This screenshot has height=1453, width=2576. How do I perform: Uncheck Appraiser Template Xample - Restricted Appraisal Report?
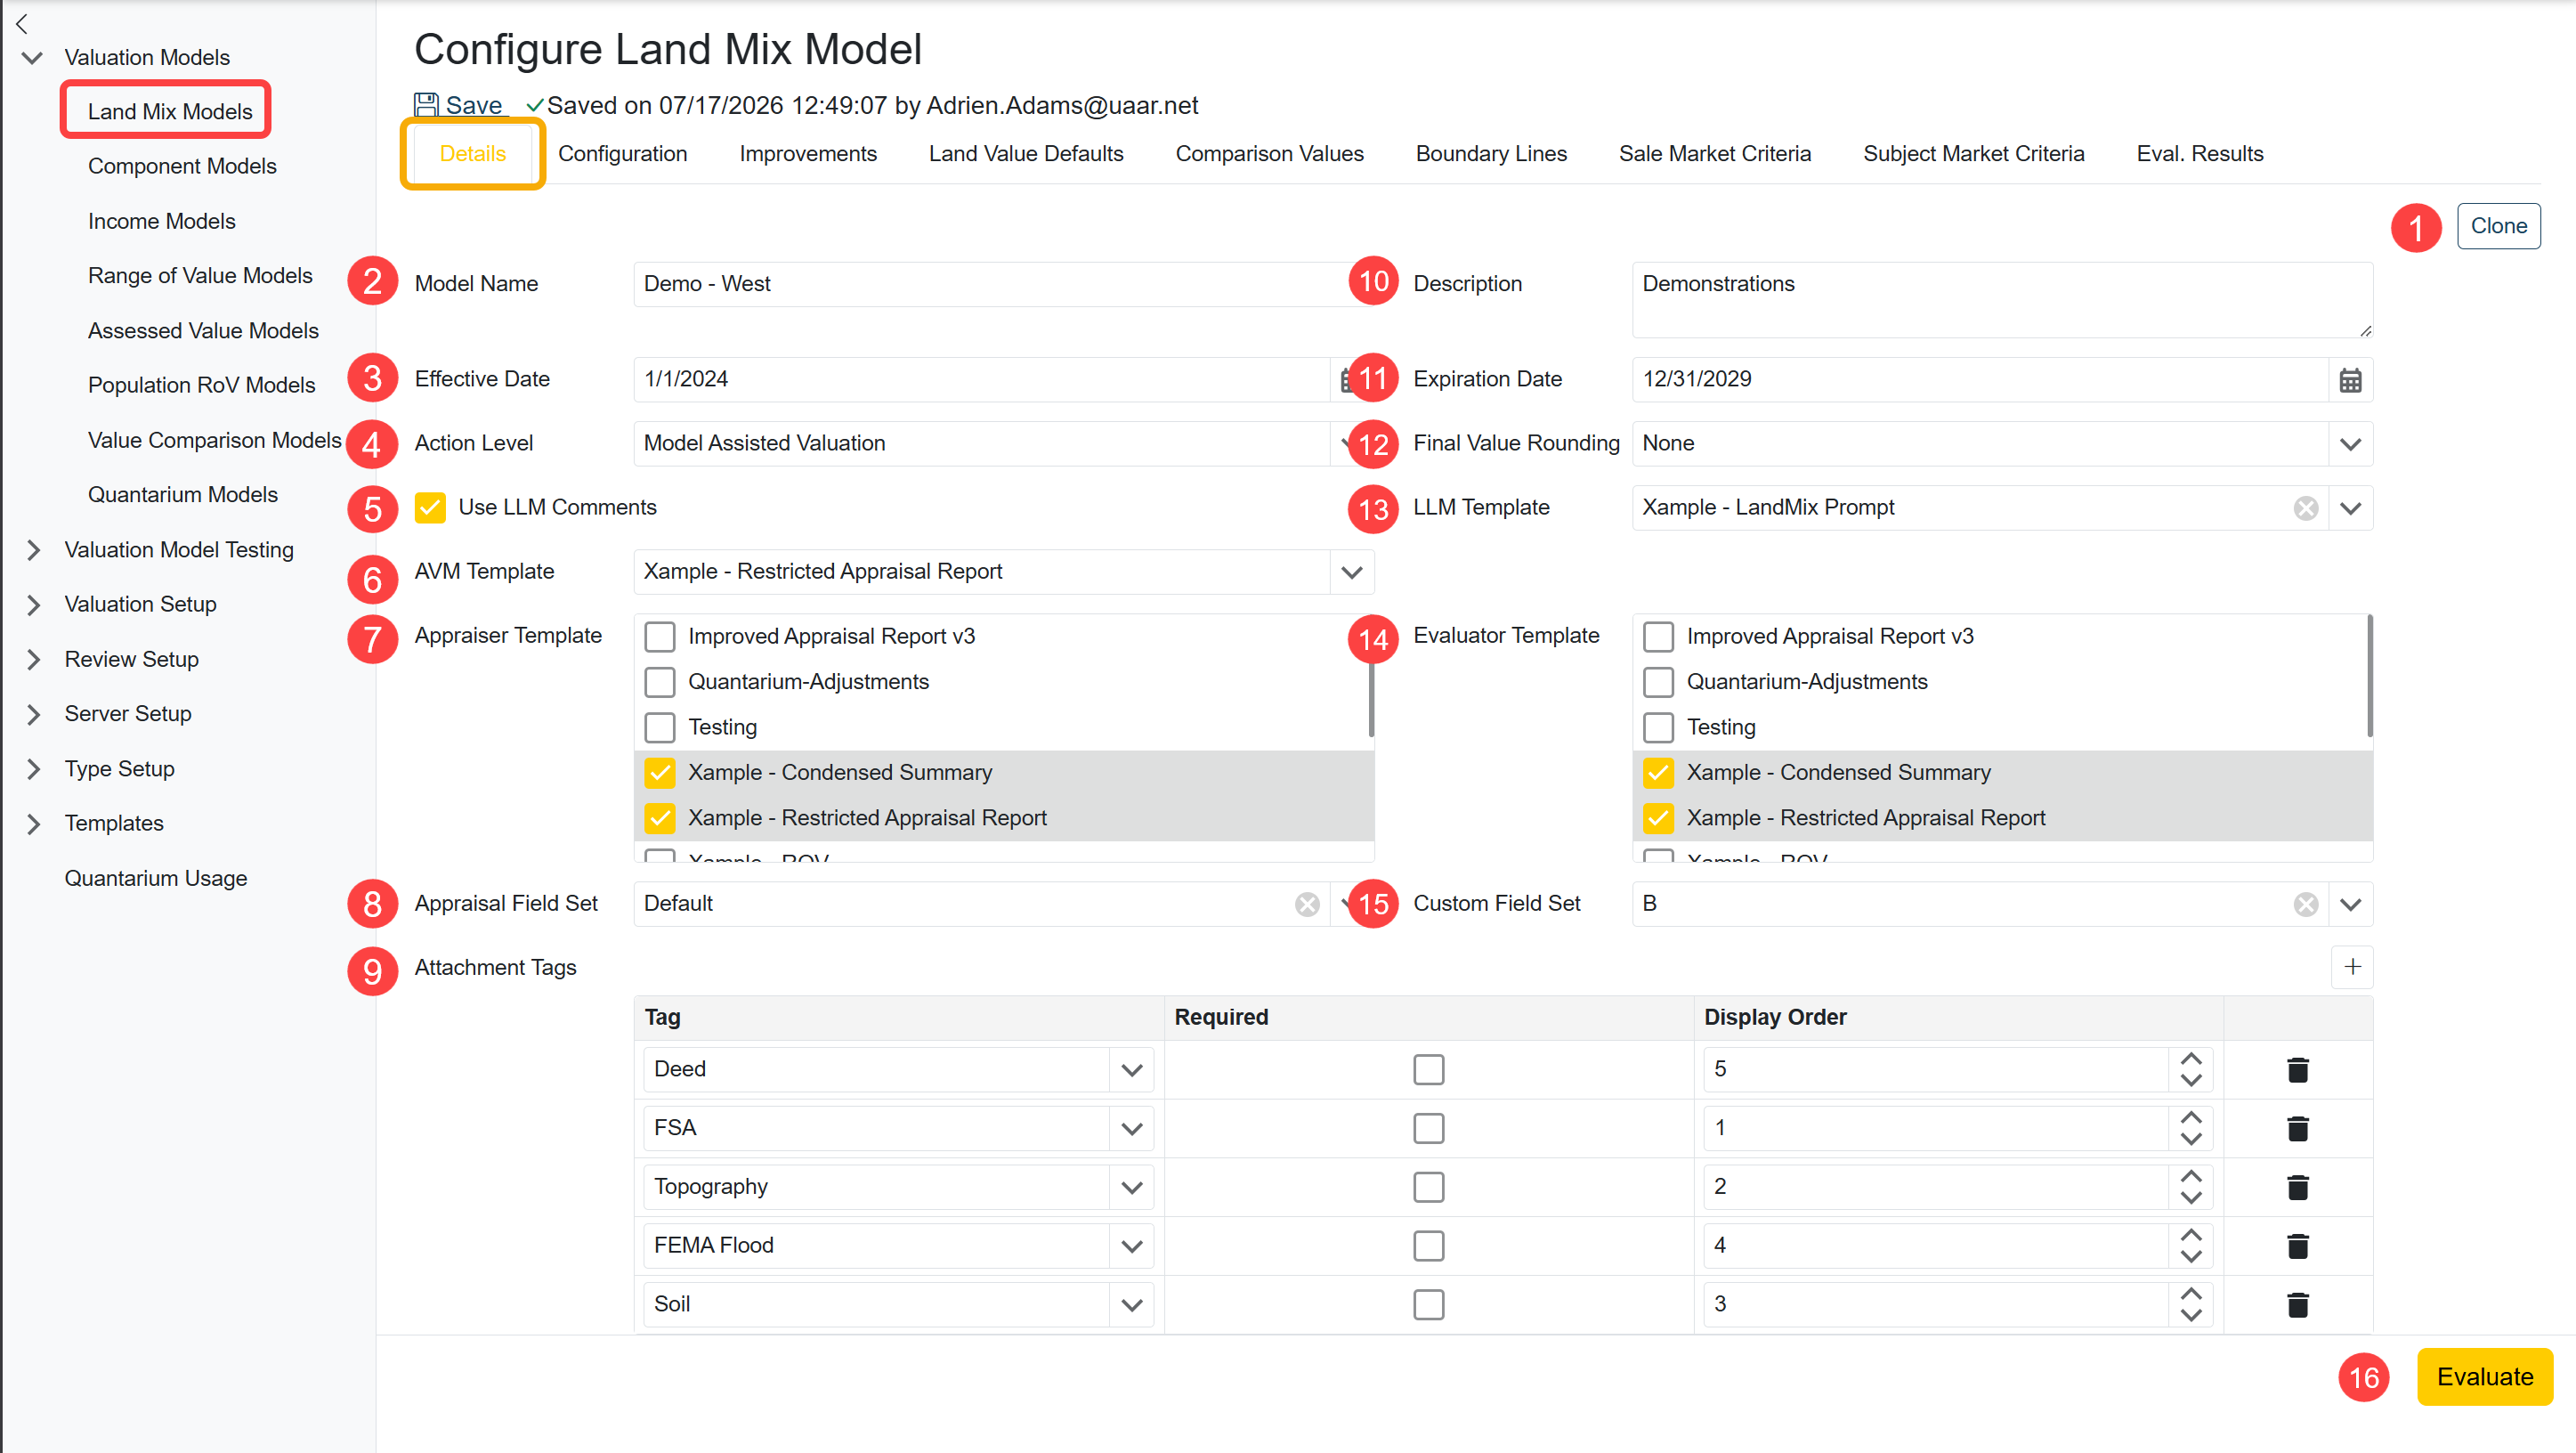point(660,818)
